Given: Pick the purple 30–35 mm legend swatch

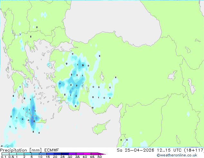Looking at the screenshot, I should pos(73,154).
